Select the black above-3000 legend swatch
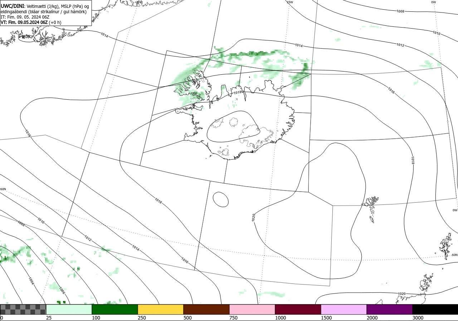 click(x=435, y=309)
